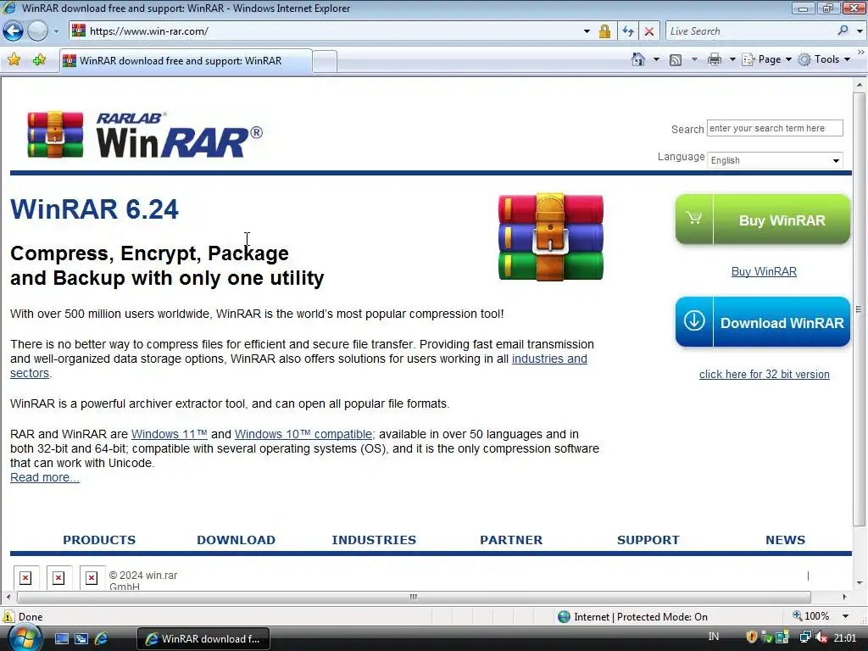Viewport: 868px width, 651px height.
Task: Click the first broken image icon in footer
Action: pyautogui.click(x=25, y=578)
